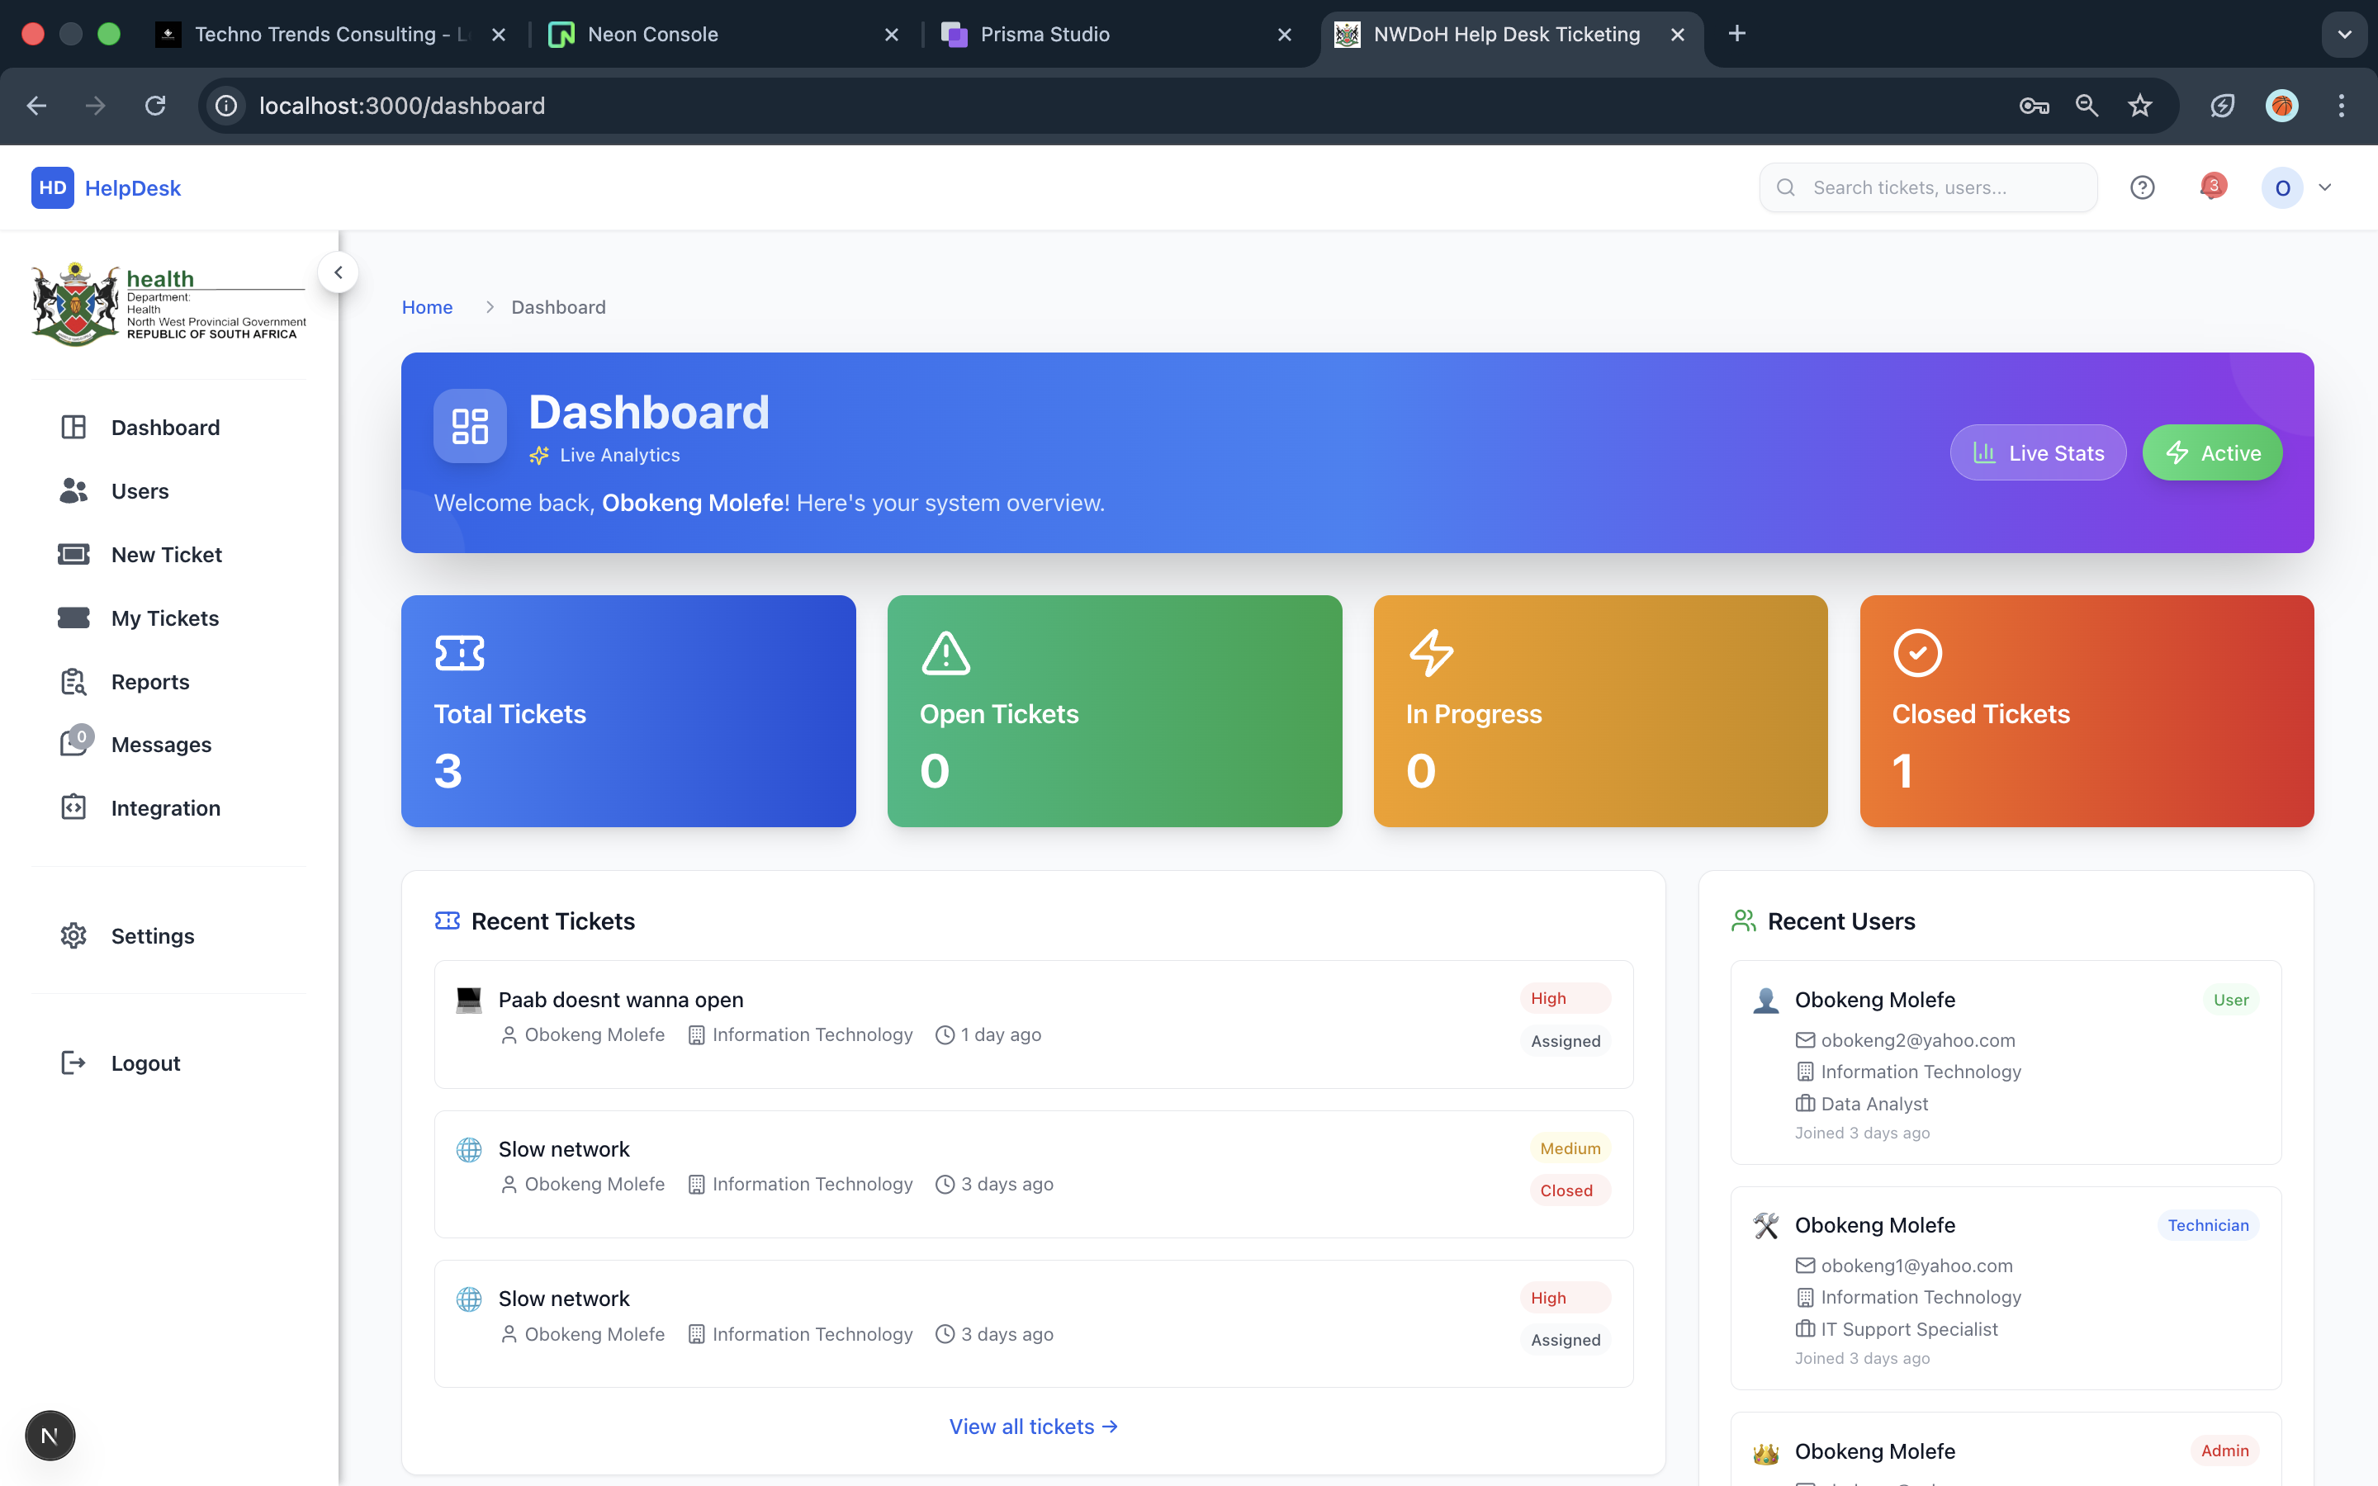Open Messages in the sidebar menu
The height and width of the screenshot is (1486, 2378).
[x=161, y=744]
